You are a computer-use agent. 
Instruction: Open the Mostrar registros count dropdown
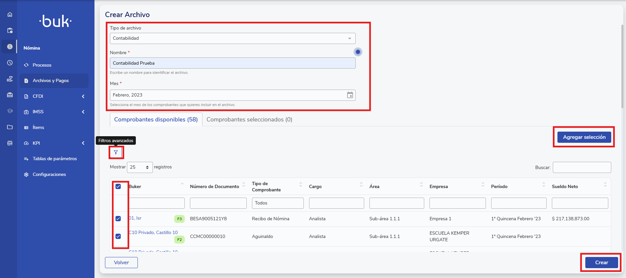coord(140,167)
